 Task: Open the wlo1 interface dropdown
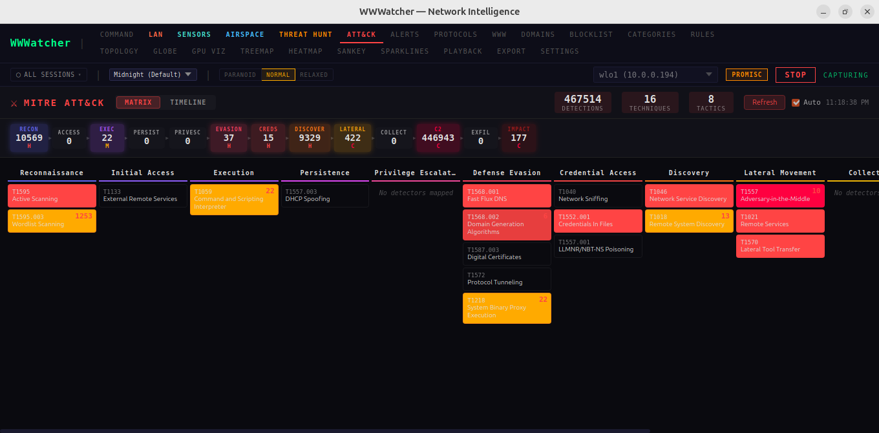click(655, 75)
